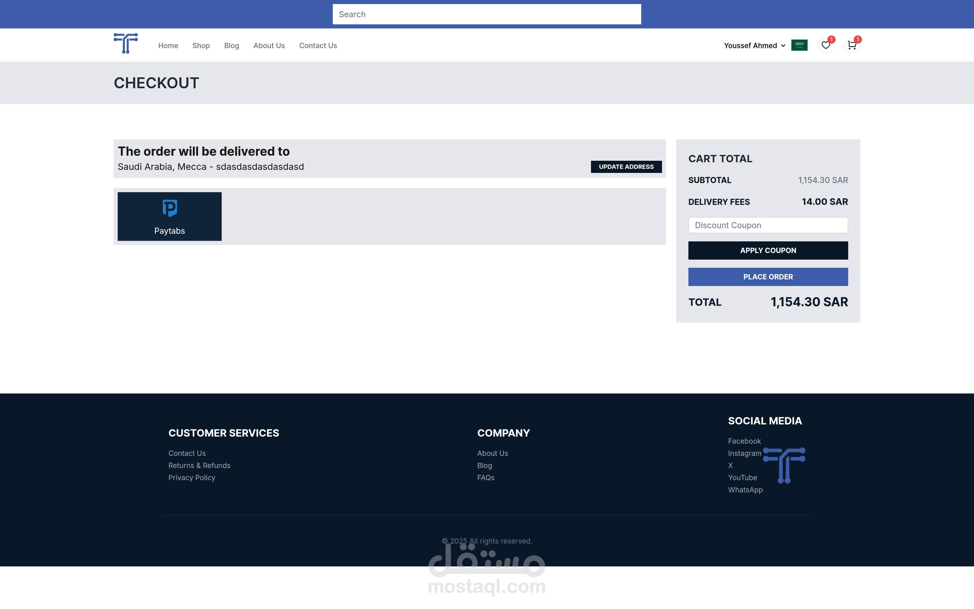Focus the Discount Coupon input field

click(x=768, y=225)
